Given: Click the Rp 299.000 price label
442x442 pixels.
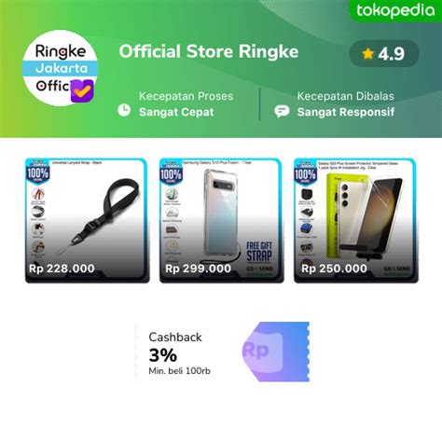Looking at the screenshot, I should coord(199,269).
